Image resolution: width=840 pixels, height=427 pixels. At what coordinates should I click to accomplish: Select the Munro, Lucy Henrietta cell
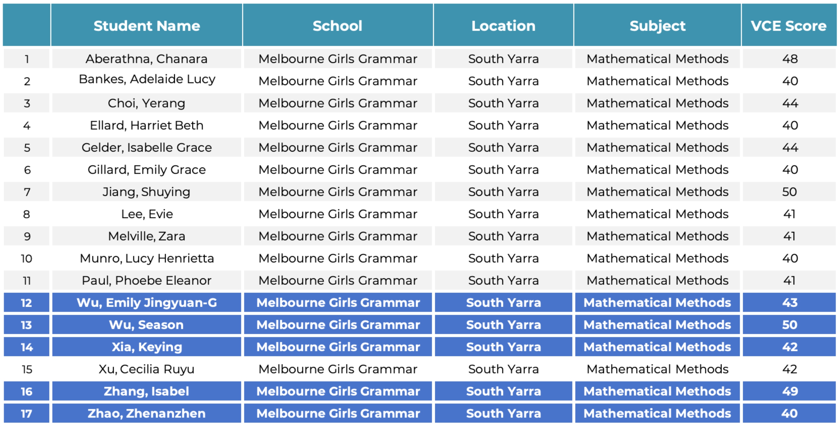tap(146, 258)
